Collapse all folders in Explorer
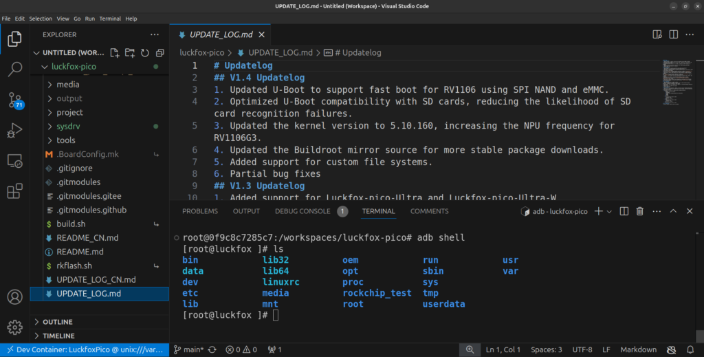Image resolution: width=704 pixels, height=357 pixels. click(159, 52)
